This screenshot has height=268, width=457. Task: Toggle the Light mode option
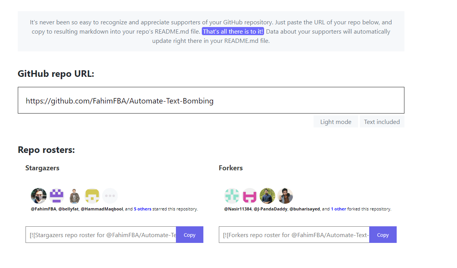[x=336, y=122]
